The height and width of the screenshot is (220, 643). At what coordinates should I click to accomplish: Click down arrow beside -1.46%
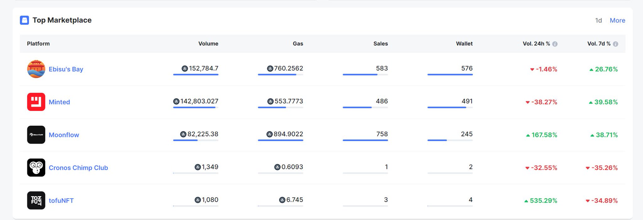(532, 69)
